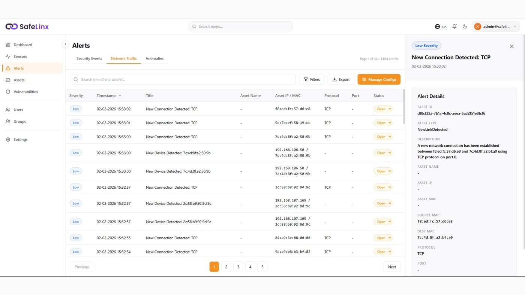Click the Asset IP / MAC column header
Screen dimensions: 525x295
(288, 95)
